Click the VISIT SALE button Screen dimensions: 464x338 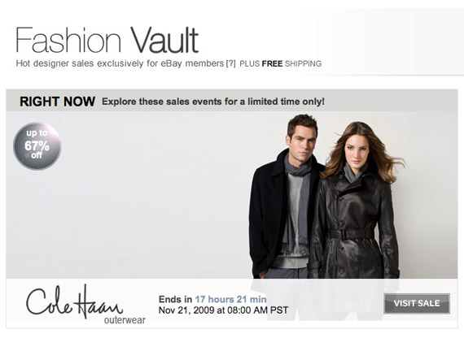(x=417, y=303)
